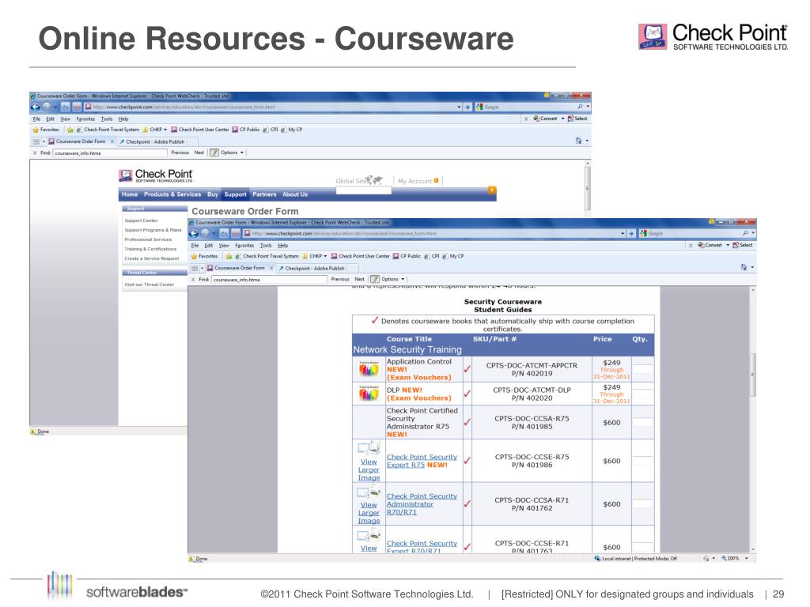Click the address bar in the rear window
The image size is (810, 607).
pyautogui.click(x=273, y=107)
